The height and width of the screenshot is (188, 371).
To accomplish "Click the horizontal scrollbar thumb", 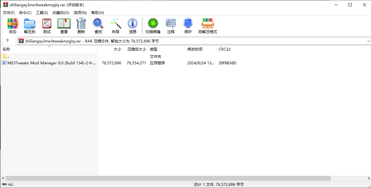I will tap(168, 178).
